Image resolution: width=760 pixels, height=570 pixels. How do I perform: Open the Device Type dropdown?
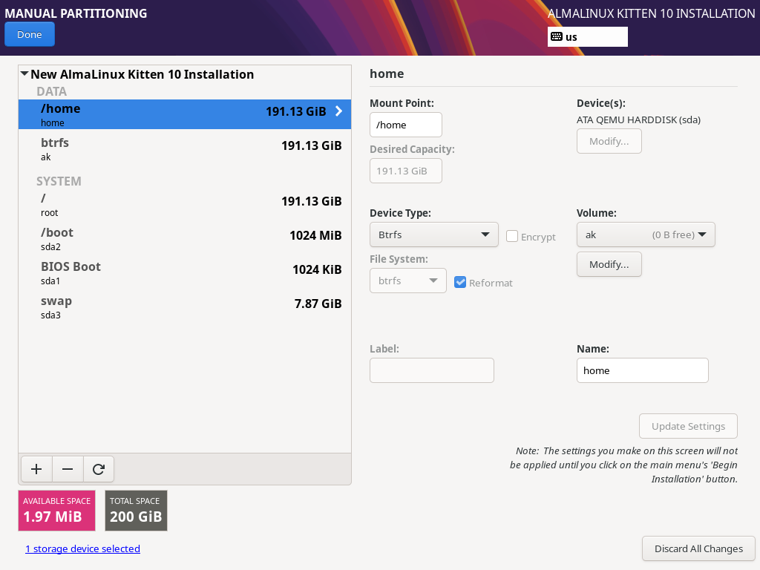click(x=433, y=235)
